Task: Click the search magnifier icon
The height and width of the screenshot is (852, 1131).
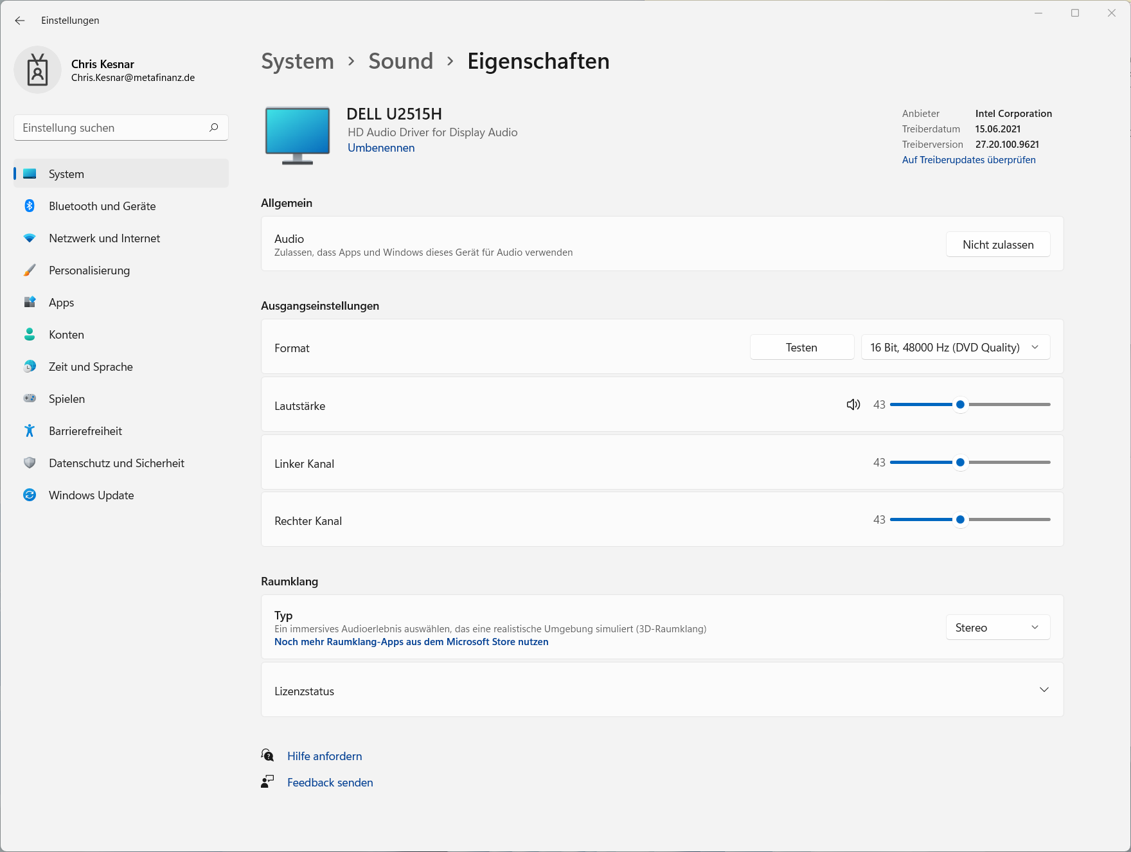Action: (214, 128)
